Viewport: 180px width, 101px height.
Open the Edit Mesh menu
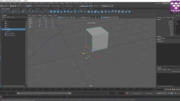coord(36,3)
